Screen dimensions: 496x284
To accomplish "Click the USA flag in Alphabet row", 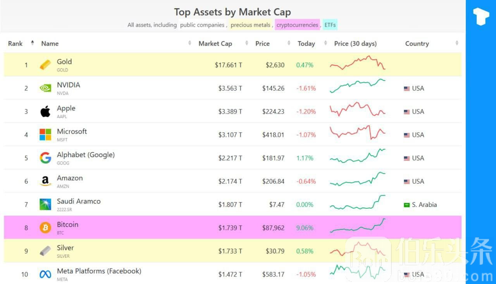I will [x=406, y=158].
